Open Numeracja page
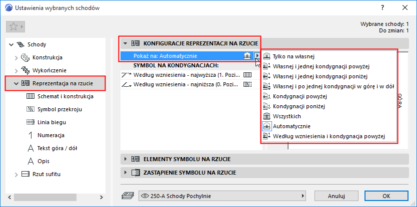The height and width of the screenshot is (207, 417). click(51, 135)
